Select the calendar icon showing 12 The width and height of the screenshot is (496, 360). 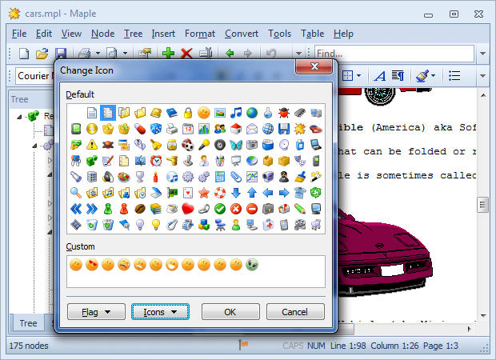tap(188, 129)
